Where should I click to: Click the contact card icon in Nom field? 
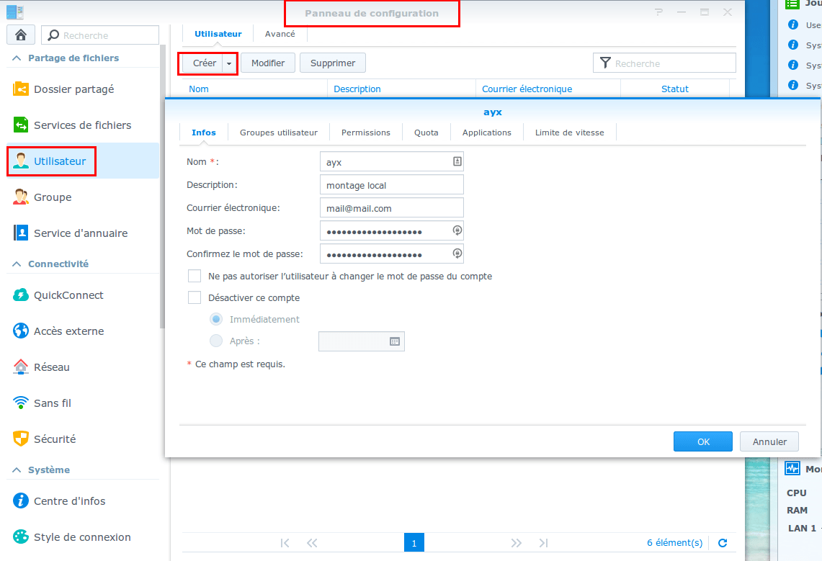(x=457, y=162)
